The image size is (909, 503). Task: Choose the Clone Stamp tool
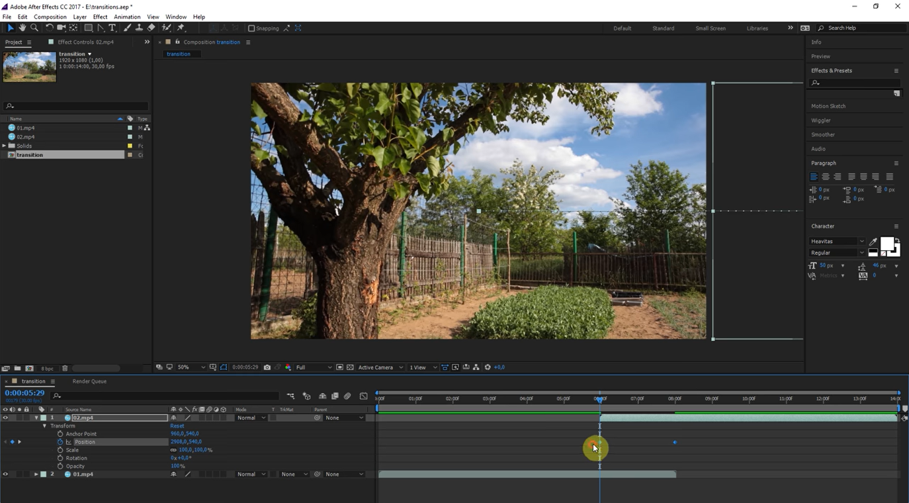coord(138,28)
